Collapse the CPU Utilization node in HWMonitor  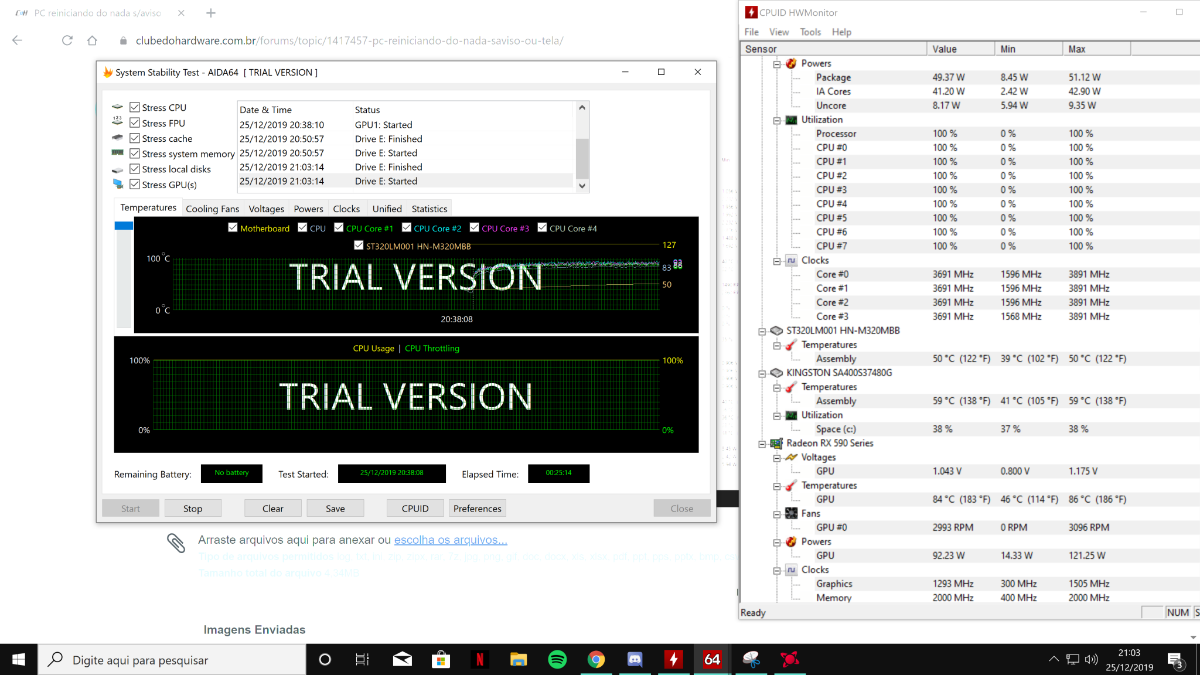(777, 120)
